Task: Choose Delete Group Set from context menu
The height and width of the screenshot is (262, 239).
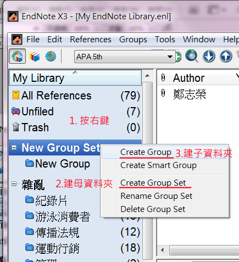Action: click(164, 209)
